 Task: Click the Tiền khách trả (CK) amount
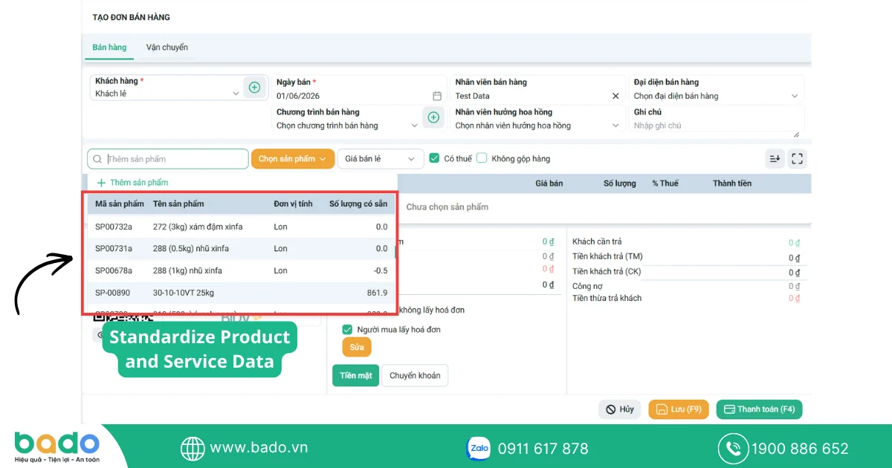tap(794, 273)
